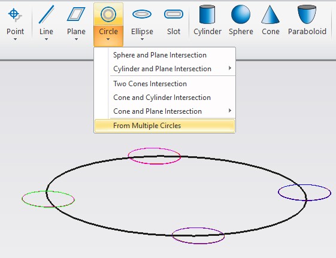The height and width of the screenshot is (258, 336).
Task: Click the Circle tool icon
Action: pos(108,14)
